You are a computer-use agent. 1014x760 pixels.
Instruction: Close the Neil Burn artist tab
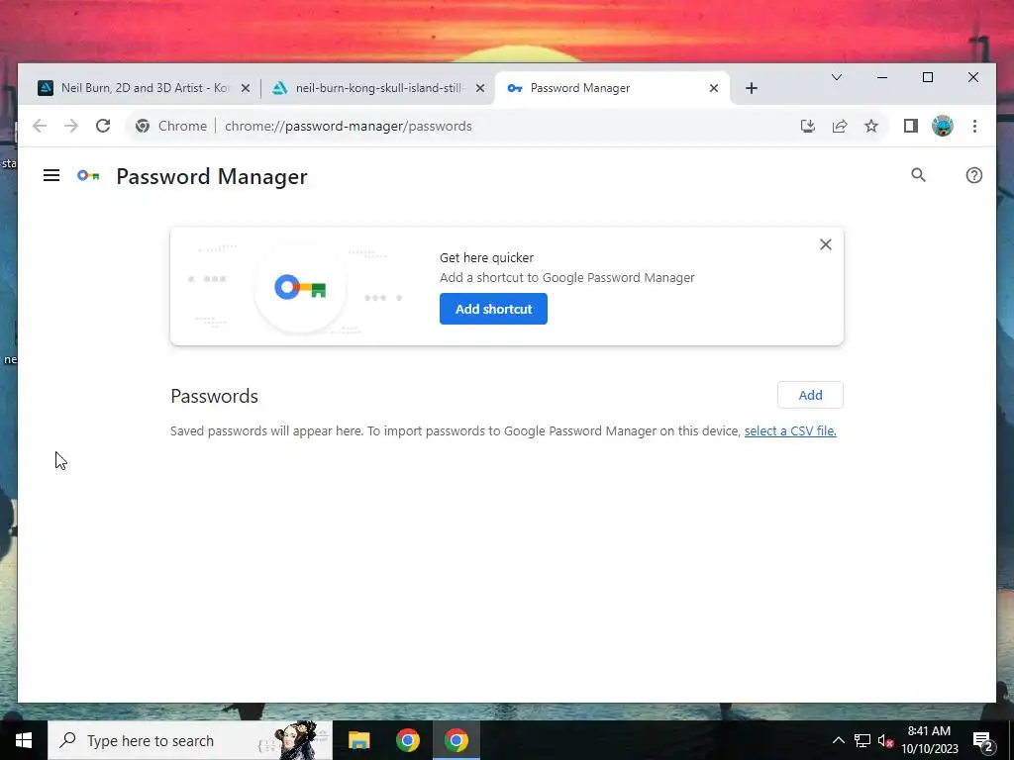246,88
